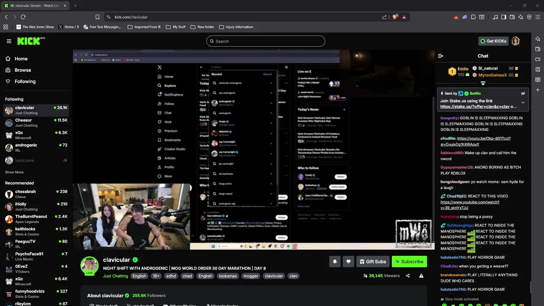Open Leo AI sparkle in toolbar
The width and height of the screenshot is (544, 306).
click(x=521, y=17)
